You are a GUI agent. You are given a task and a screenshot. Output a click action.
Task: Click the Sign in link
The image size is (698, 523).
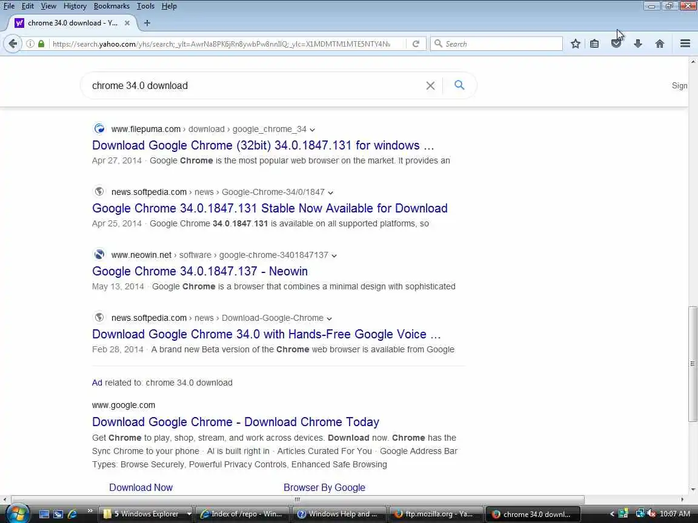pyautogui.click(x=680, y=85)
